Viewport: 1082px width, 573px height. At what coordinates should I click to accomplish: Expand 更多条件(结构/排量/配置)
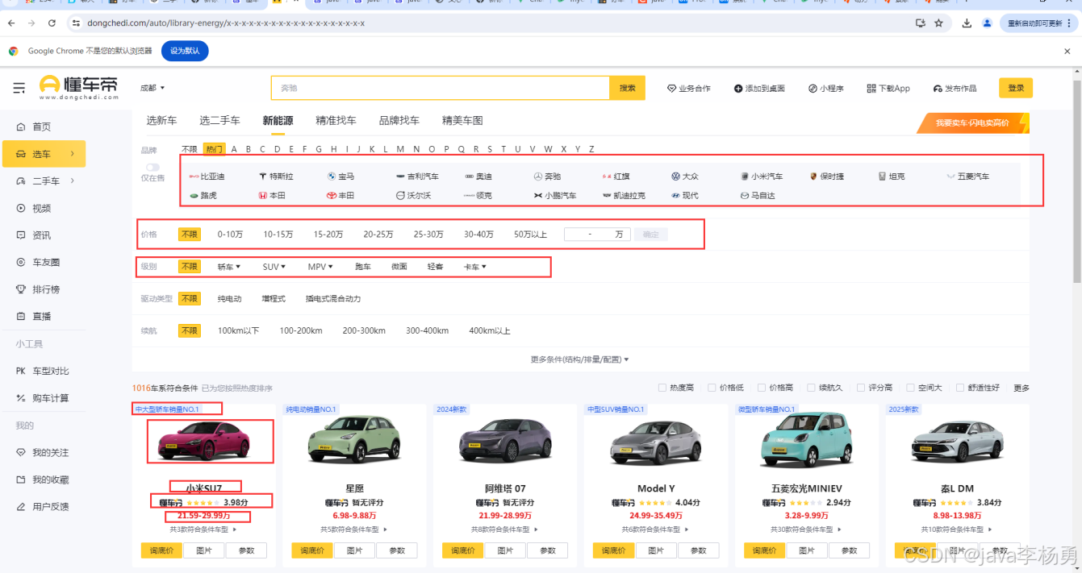click(x=579, y=359)
